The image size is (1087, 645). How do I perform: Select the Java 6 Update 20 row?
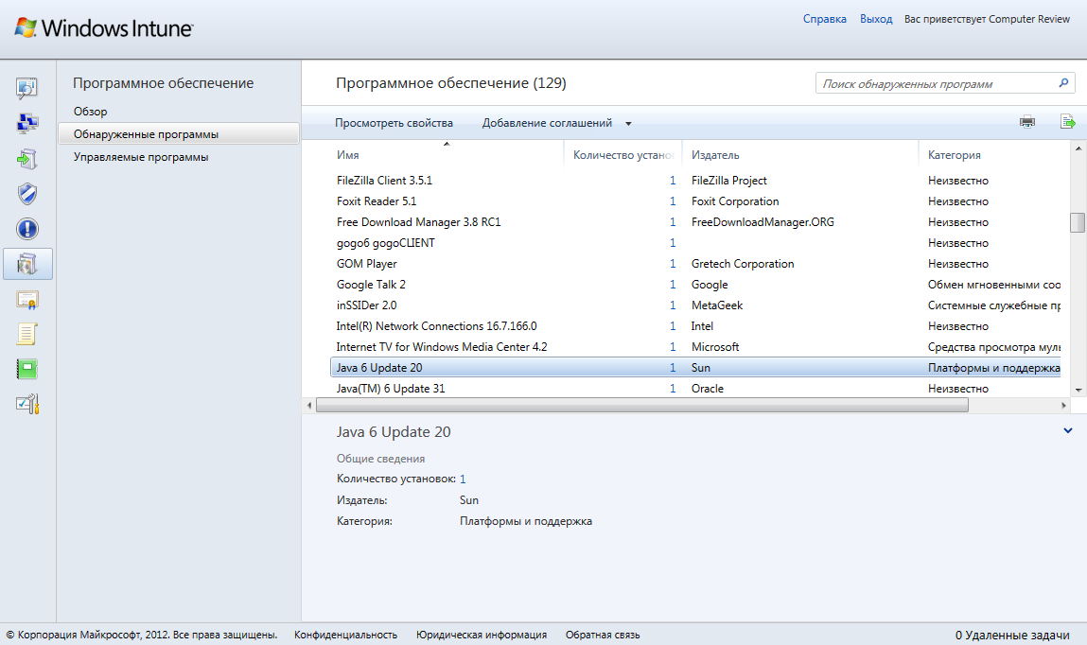coord(695,367)
